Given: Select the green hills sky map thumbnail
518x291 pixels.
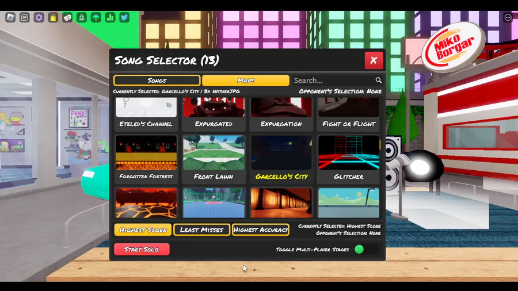Looking at the screenshot, I should 349,203.
